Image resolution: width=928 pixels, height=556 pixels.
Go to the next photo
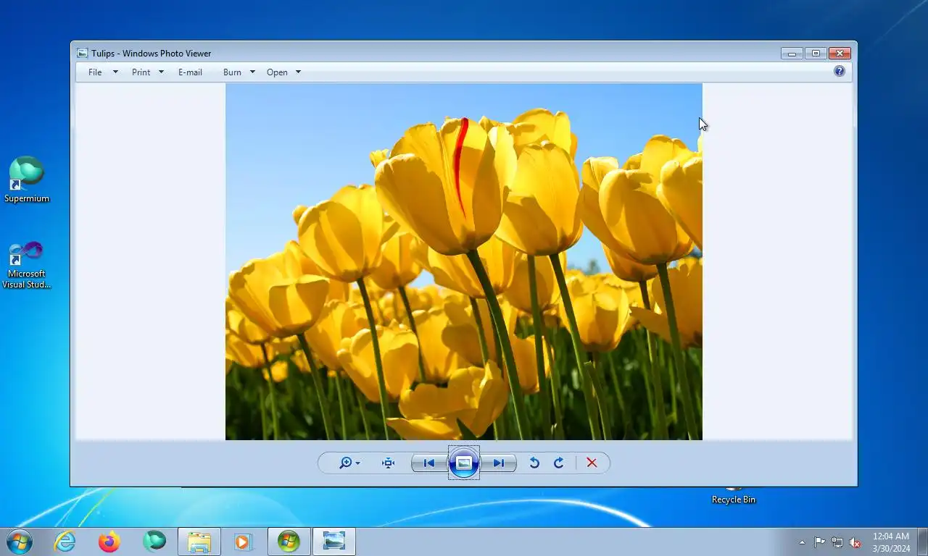point(499,463)
